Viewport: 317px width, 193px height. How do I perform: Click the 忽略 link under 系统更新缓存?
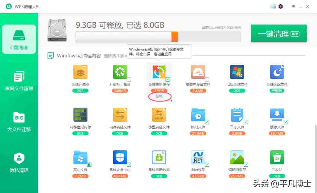pos(159,96)
